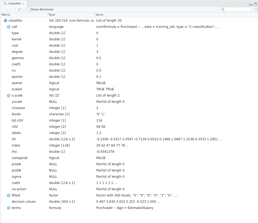Select the nu row
258x223 pixels.
click(x=129, y=71)
